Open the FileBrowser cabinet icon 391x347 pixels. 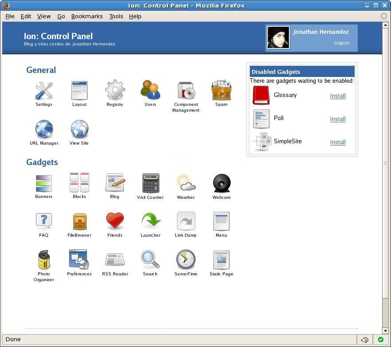pyautogui.click(x=79, y=221)
